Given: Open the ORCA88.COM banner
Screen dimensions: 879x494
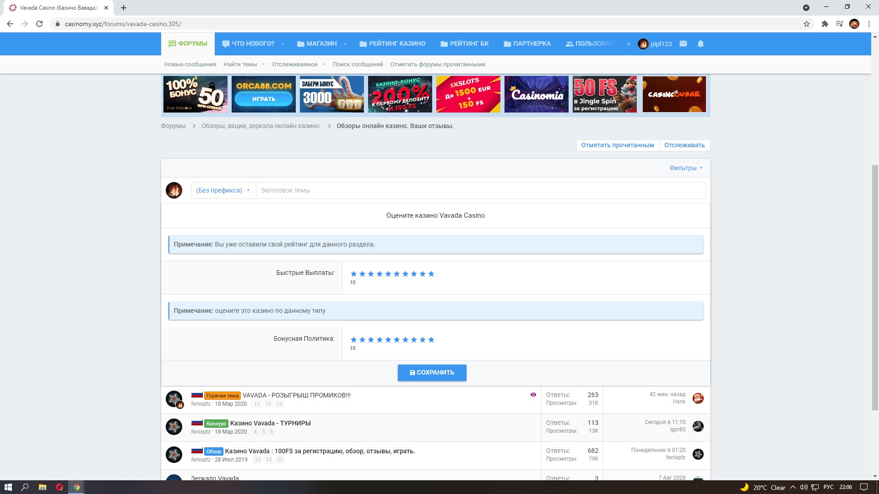Looking at the screenshot, I should point(264,94).
